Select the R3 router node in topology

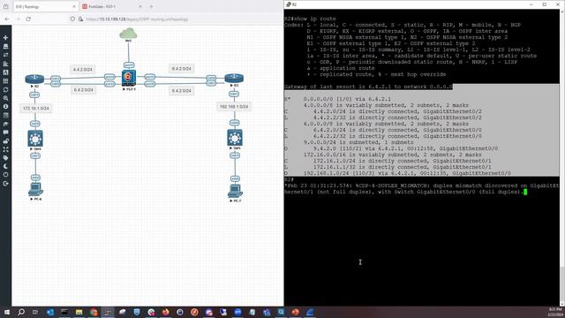click(x=234, y=78)
